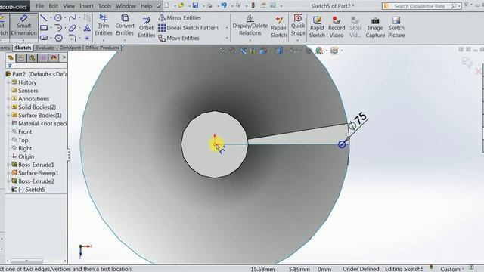
Task: Click Move Entities
Action: (178, 39)
